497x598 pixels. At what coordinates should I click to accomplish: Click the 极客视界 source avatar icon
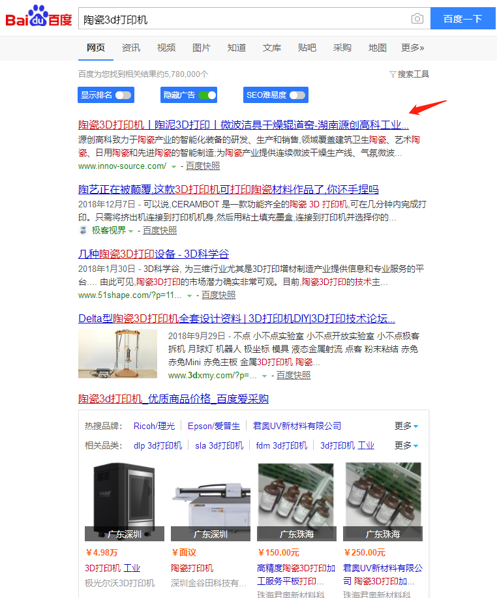(83, 230)
